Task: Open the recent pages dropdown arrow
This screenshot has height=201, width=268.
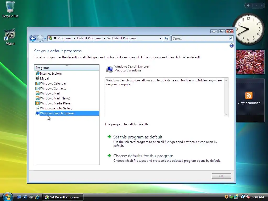Action: [45, 38]
